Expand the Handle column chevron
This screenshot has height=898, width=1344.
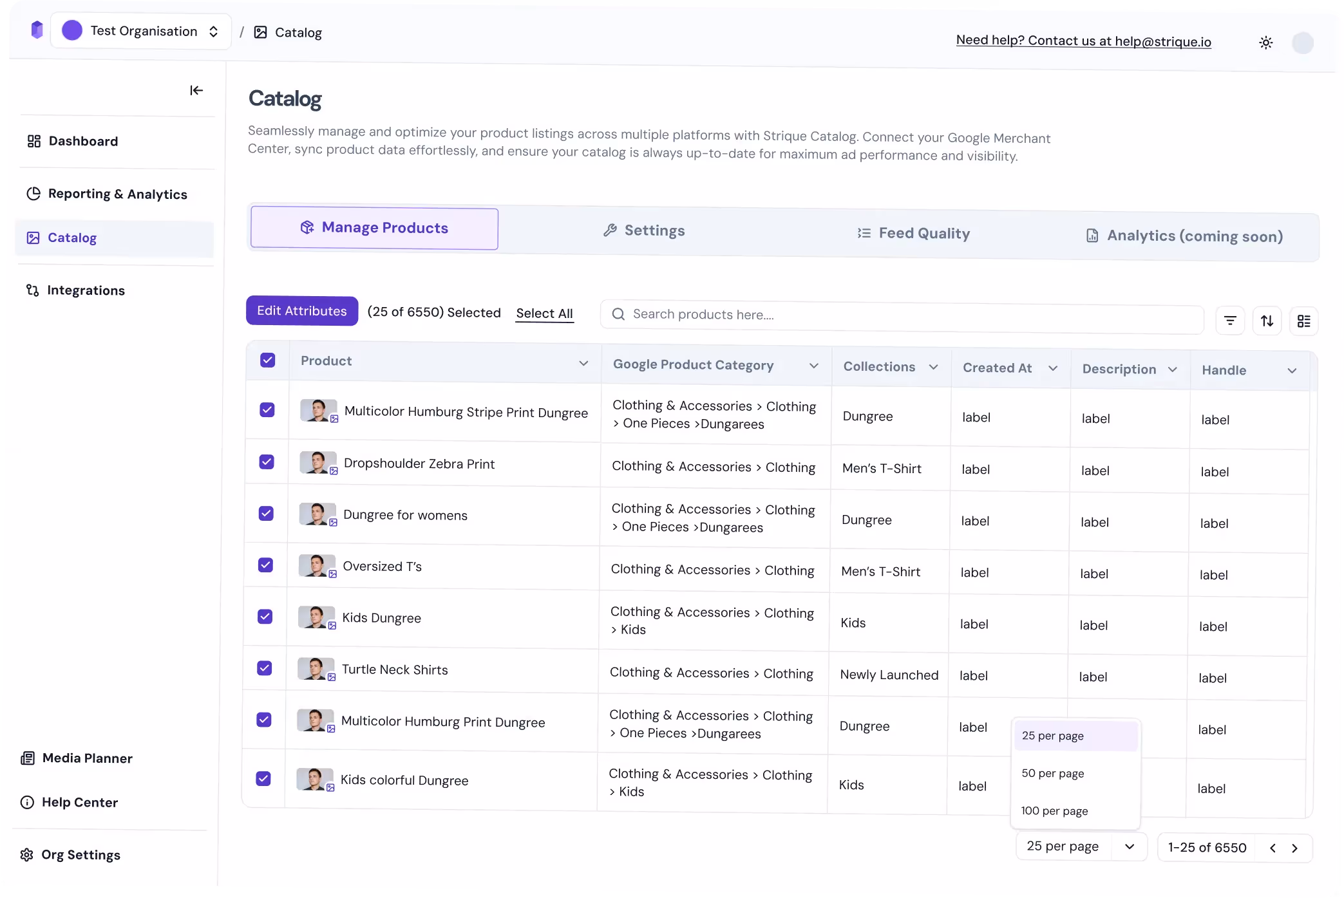1292,371
